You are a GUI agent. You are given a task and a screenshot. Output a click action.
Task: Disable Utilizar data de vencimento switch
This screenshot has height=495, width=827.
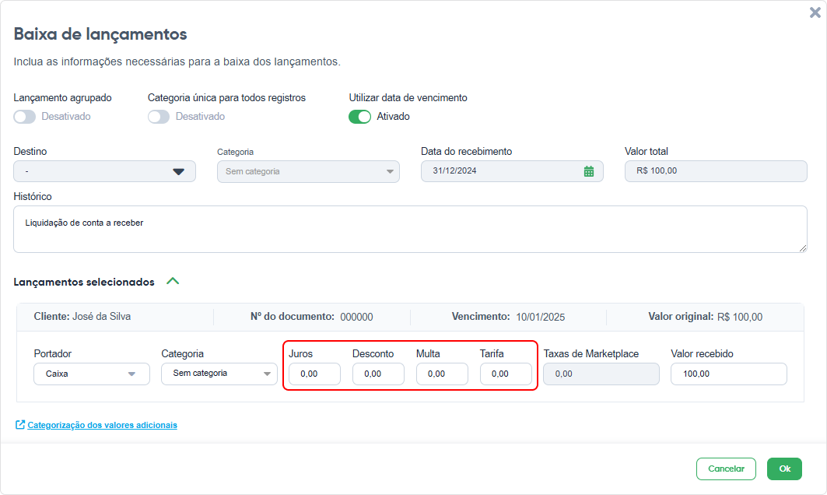tap(359, 117)
